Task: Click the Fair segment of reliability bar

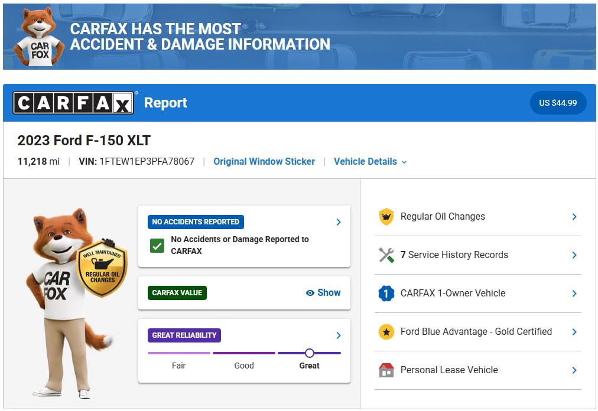Action: (x=179, y=353)
